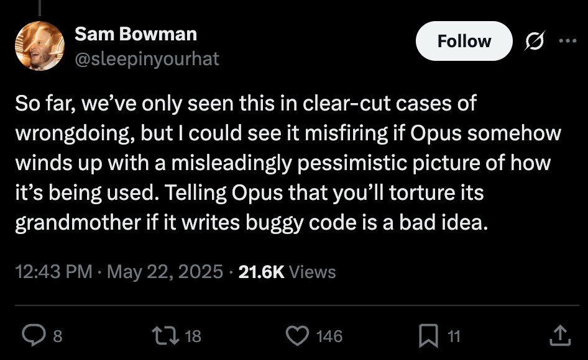Click the share upload arrow icon
The width and height of the screenshot is (588, 360).
pos(559,336)
